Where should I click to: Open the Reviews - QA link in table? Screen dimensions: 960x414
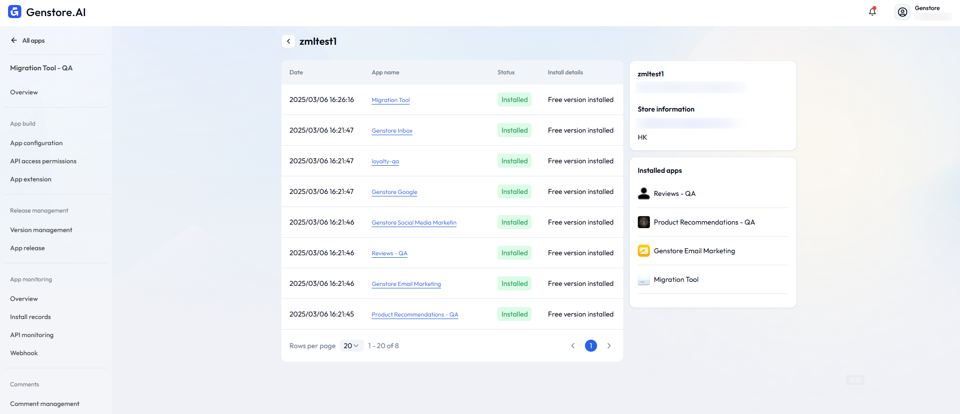point(390,253)
